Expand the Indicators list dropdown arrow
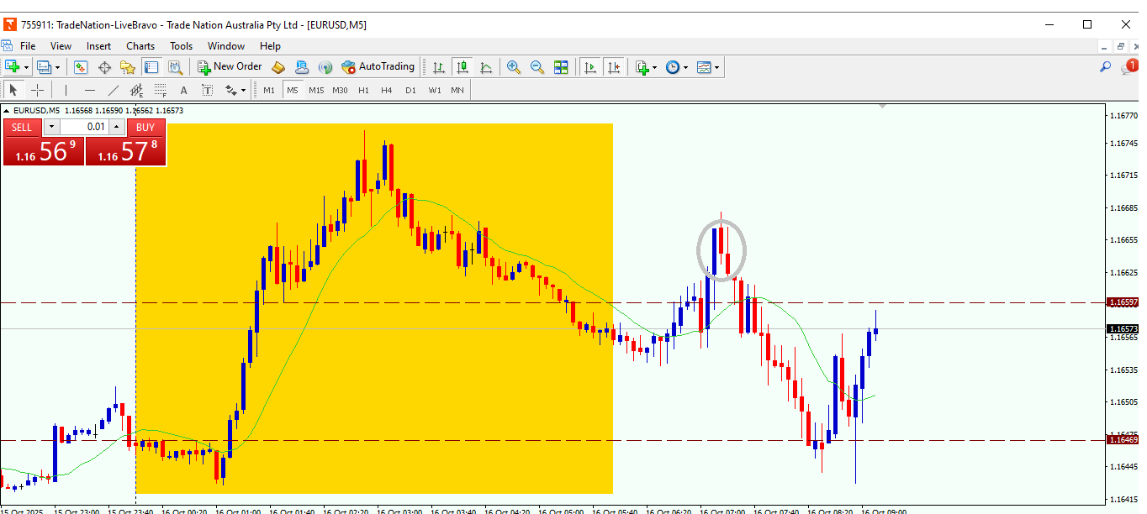1147x514 pixels. [654, 67]
